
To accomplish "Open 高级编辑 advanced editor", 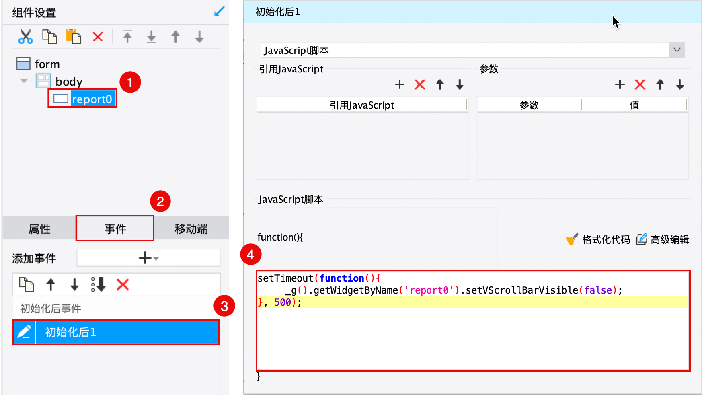I will [x=663, y=239].
